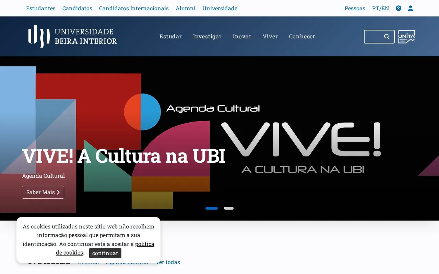
Task: Open the Pessoas link
Action: (x=355, y=8)
